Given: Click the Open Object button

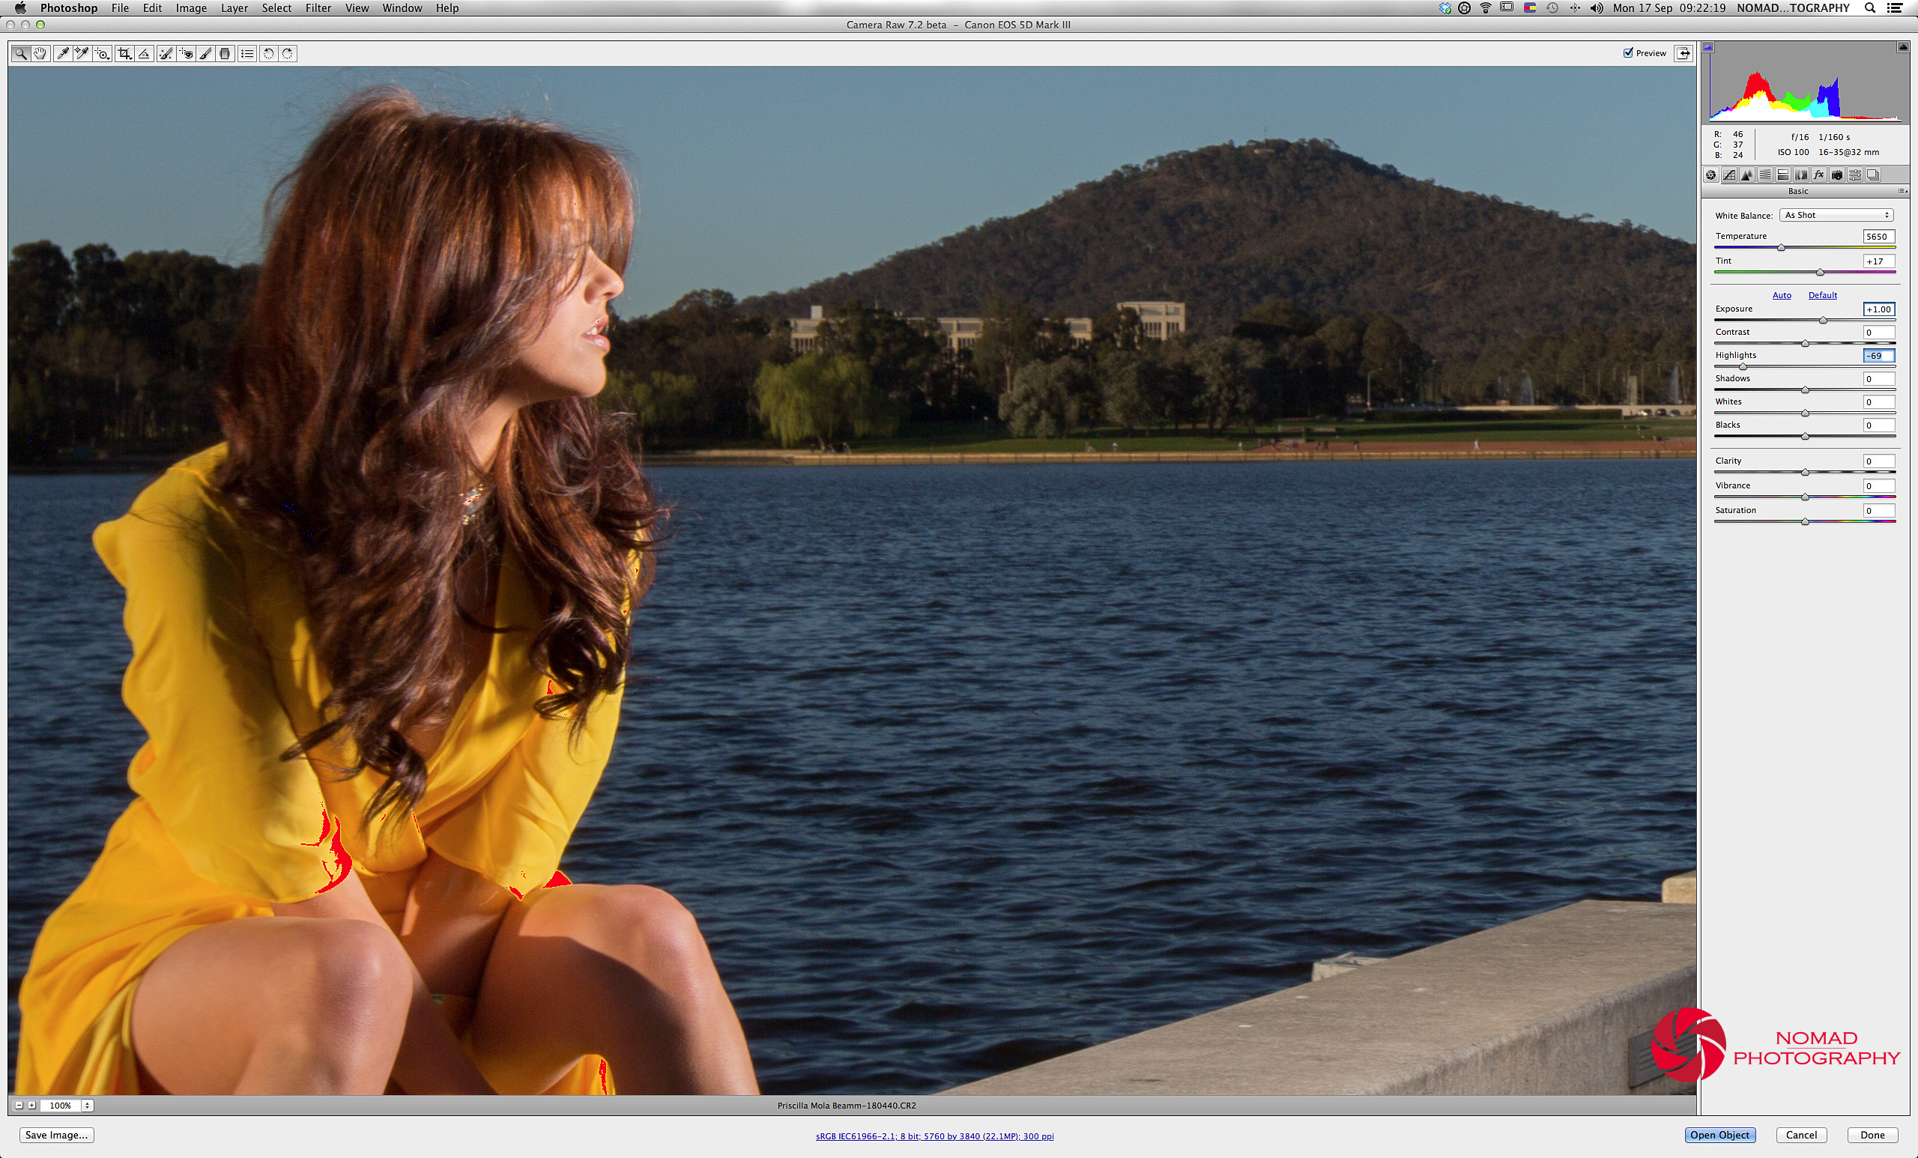Looking at the screenshot, I should (x=1719, y=1135).
